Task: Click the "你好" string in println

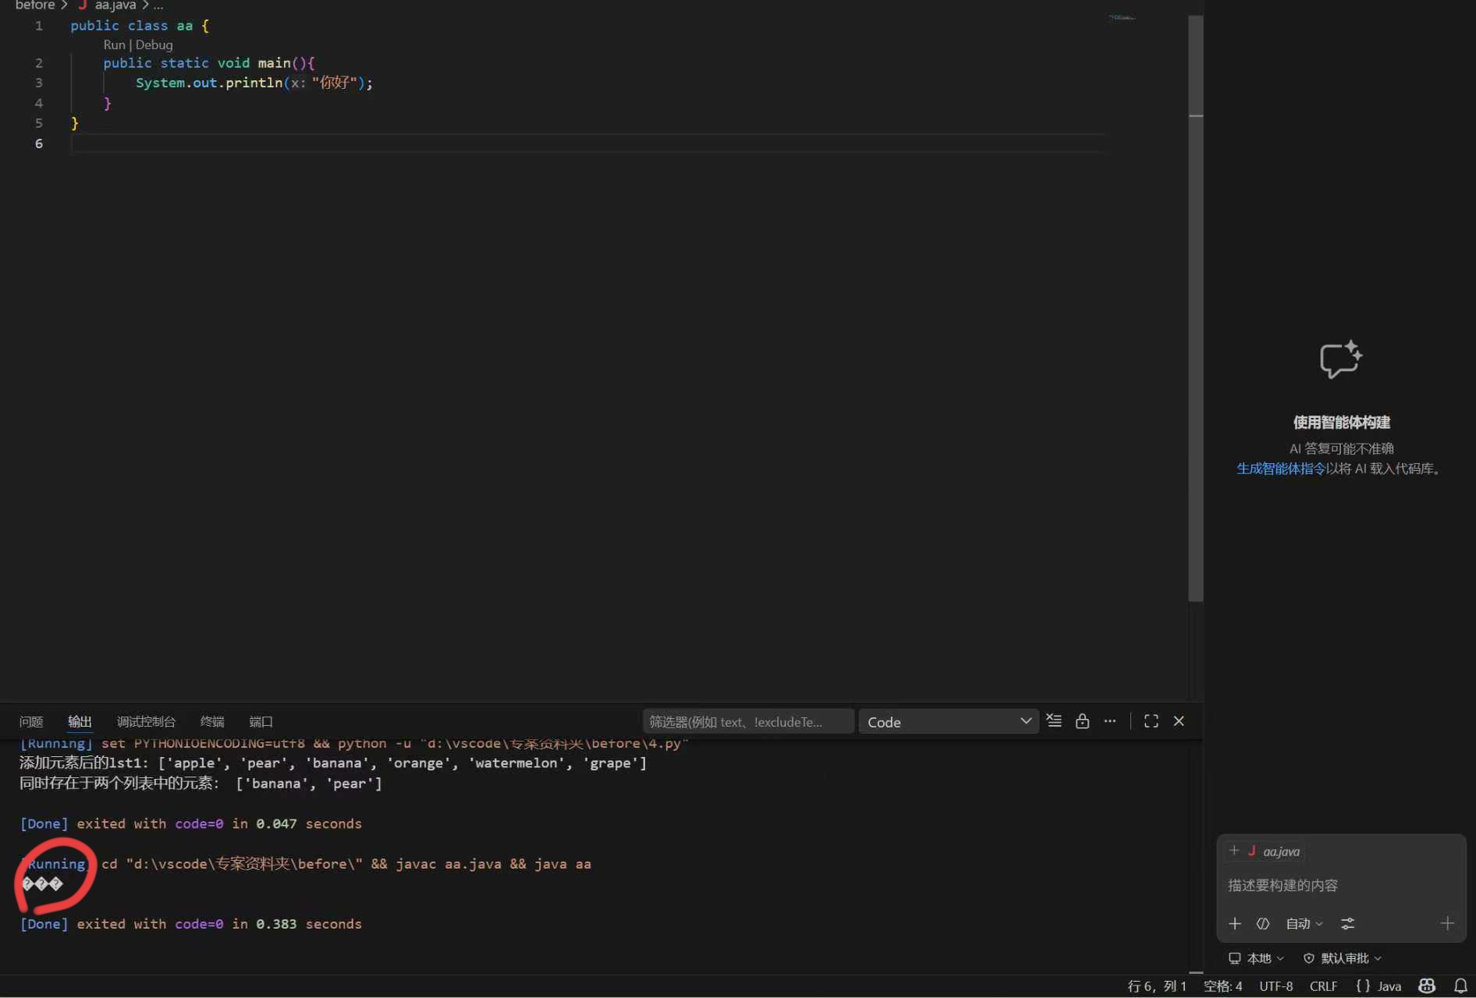Action: (x=335, y=83)
